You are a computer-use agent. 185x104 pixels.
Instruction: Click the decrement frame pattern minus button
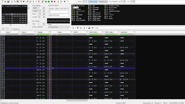(7, 29)
